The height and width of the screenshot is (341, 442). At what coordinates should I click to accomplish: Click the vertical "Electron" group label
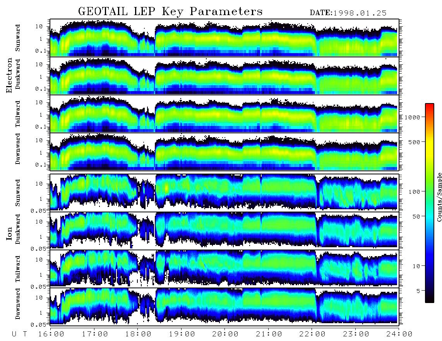click(x=9, y=75)
